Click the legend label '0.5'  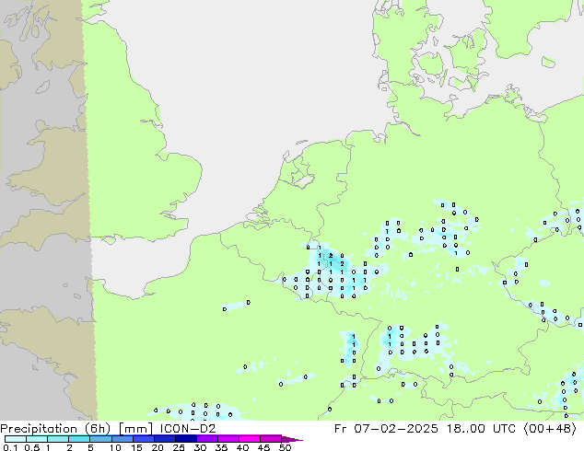click(31, 447)
